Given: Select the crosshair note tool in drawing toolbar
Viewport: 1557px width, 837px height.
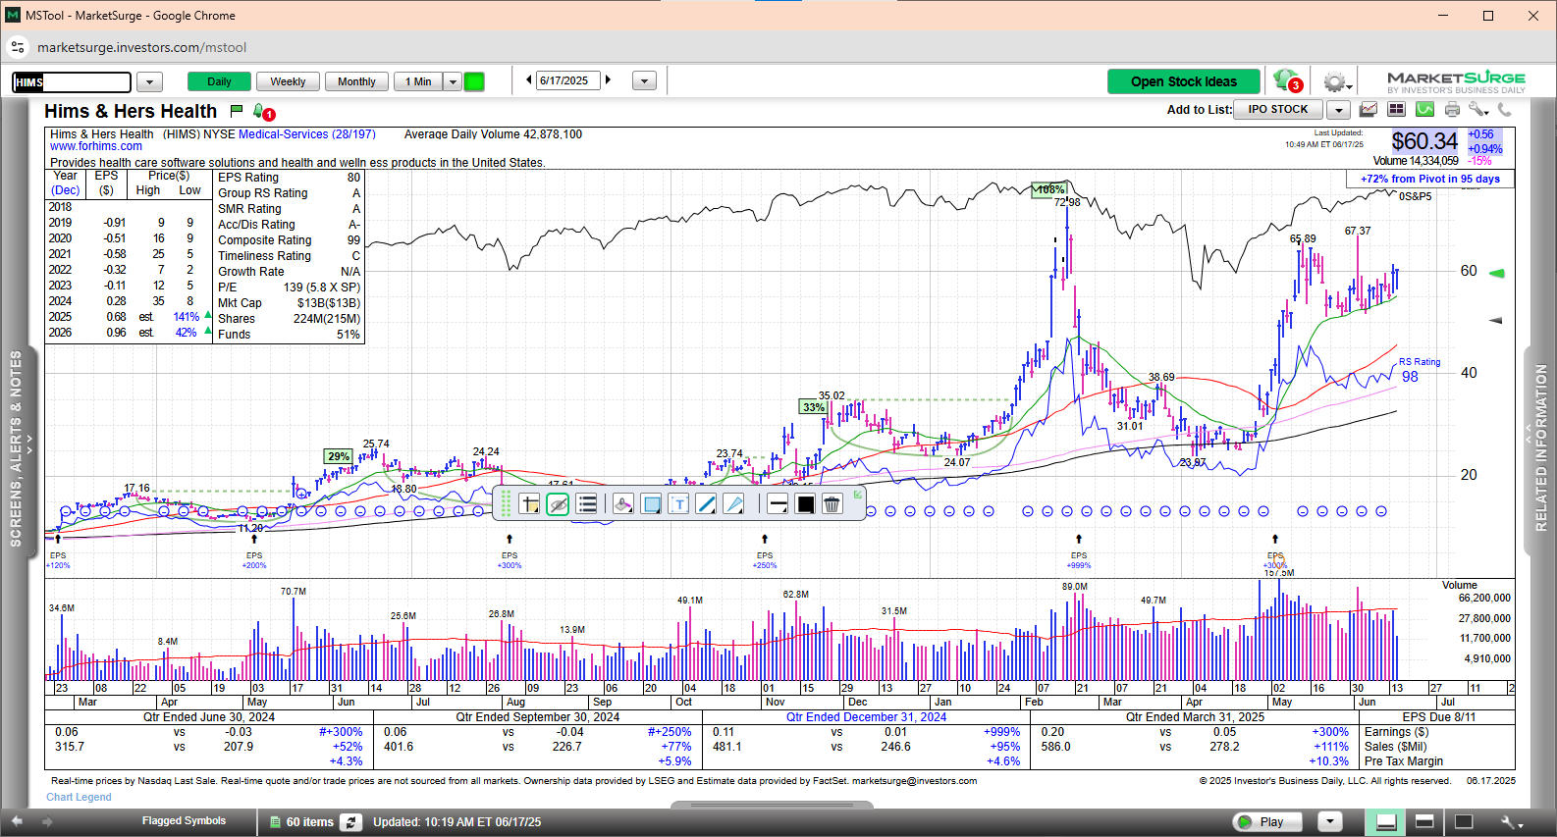Looking at the screenshot, I should pos(530,504).
